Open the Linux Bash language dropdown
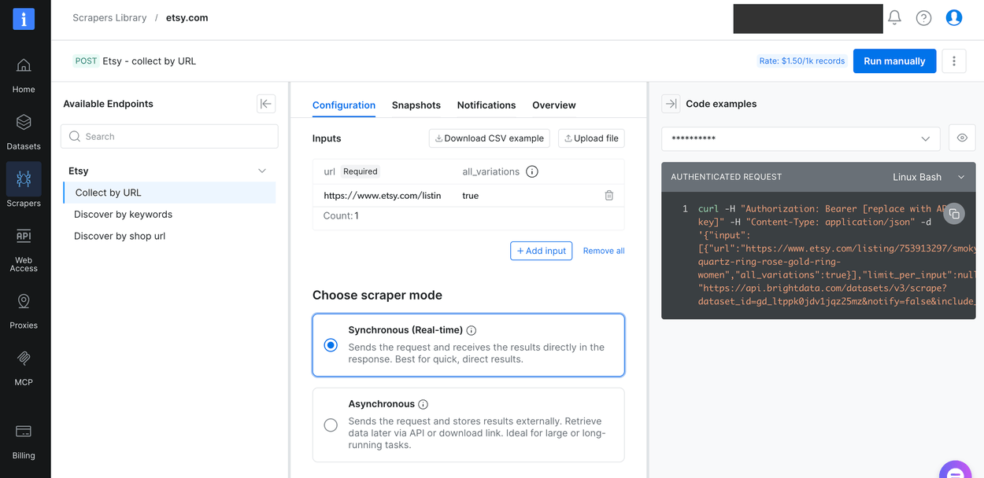 928,177
